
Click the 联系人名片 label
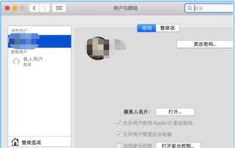pyautogui.click(x=137, y=112)
